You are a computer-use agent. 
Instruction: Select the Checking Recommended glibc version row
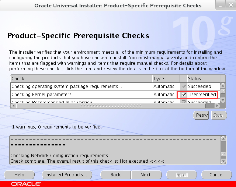115,101
